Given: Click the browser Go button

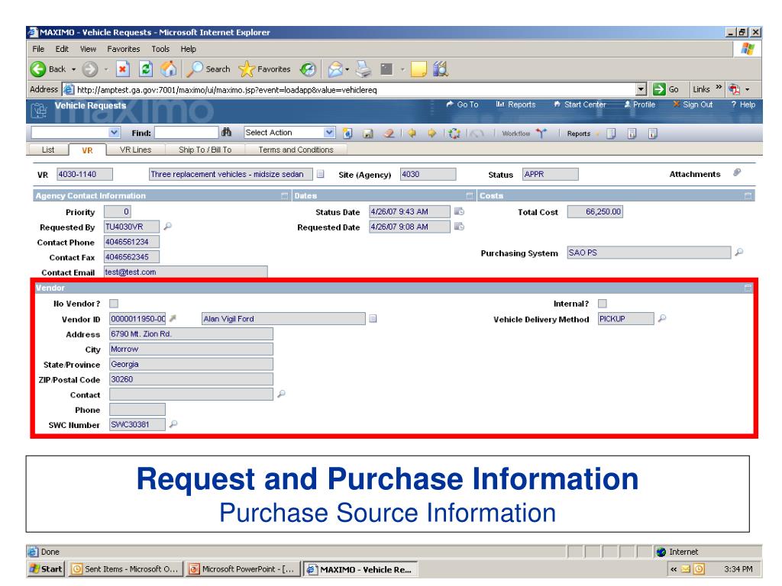Looking at the screenshot, I should 666,89.
